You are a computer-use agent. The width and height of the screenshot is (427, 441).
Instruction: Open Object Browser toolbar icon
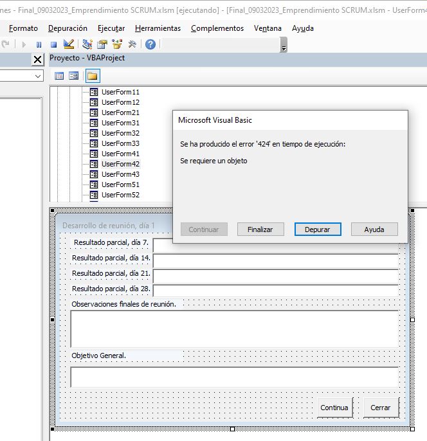point(117,44)
